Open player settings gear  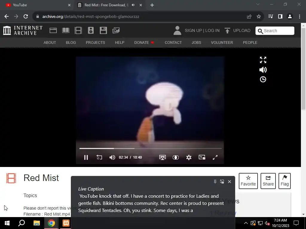[x=189, y=157]
